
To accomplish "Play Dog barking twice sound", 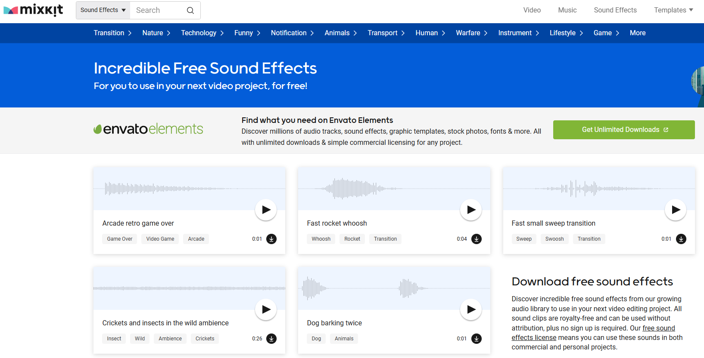I will pyautogui.click(x=471, y=309).
